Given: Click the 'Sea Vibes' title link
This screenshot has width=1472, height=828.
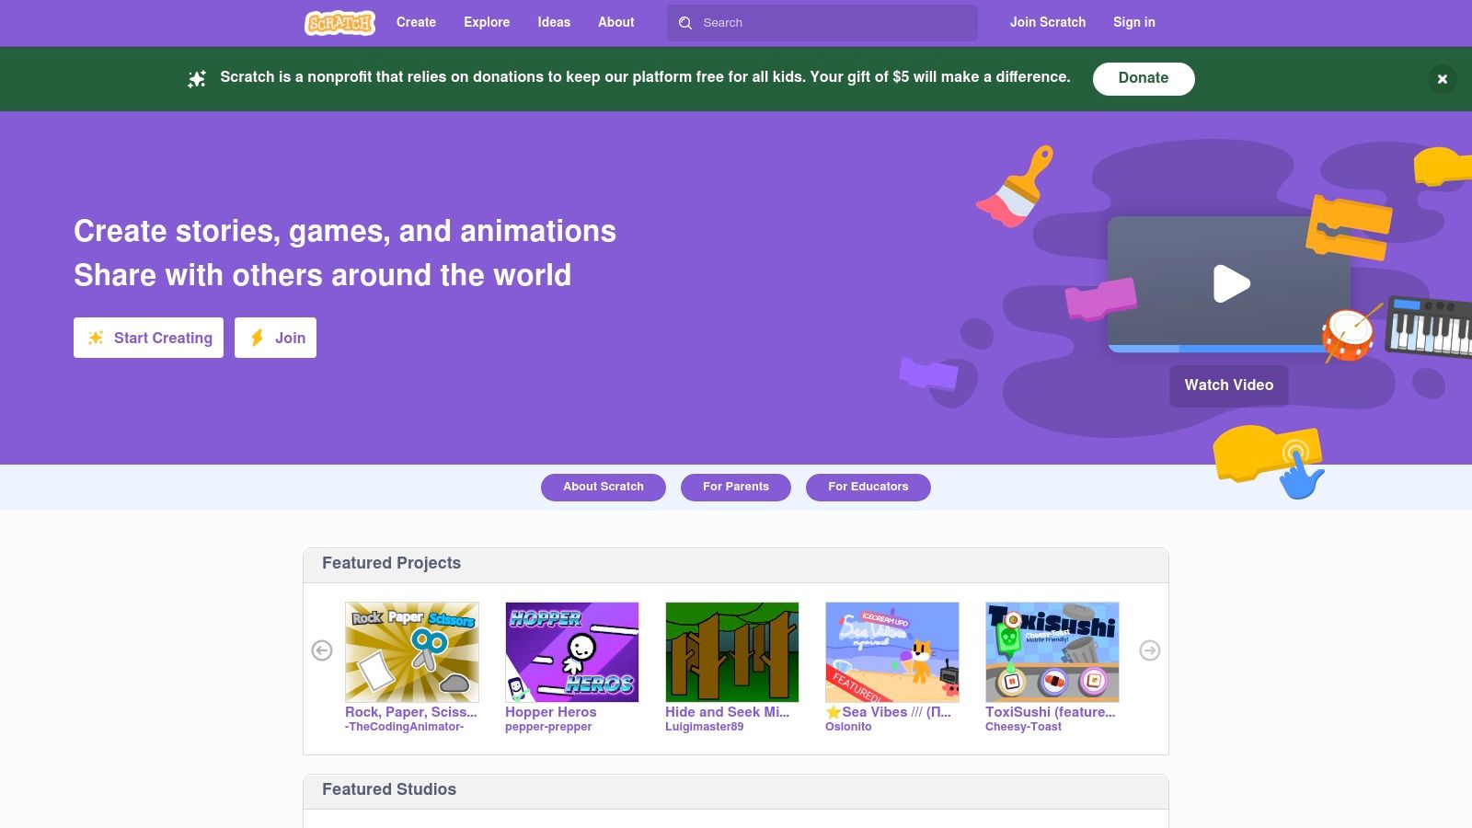Looking at the screenshot, I should tap(888, 712).
